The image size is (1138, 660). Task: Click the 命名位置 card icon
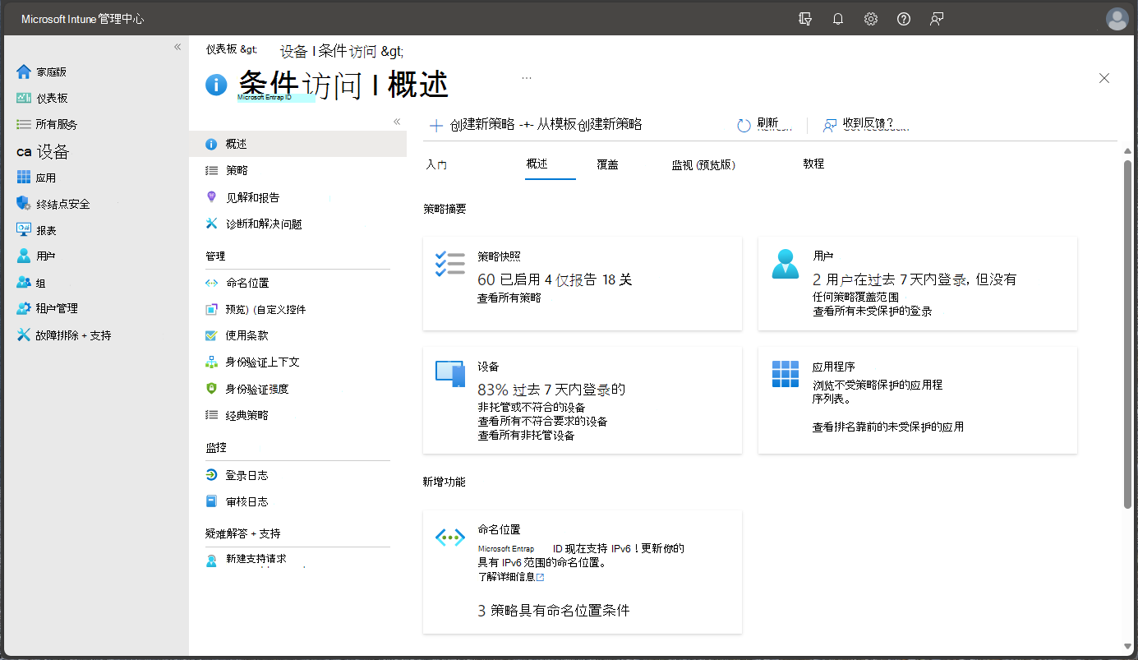[x=449, y=538]
